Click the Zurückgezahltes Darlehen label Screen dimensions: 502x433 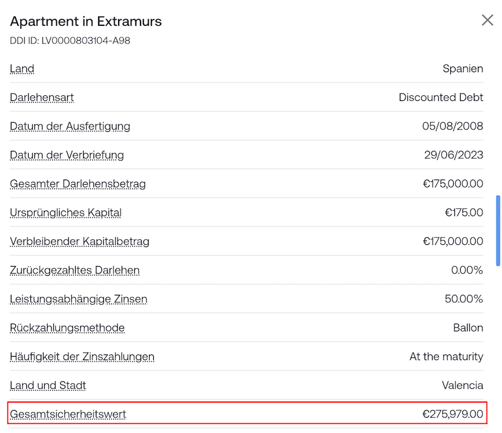(x=75, y=270)
